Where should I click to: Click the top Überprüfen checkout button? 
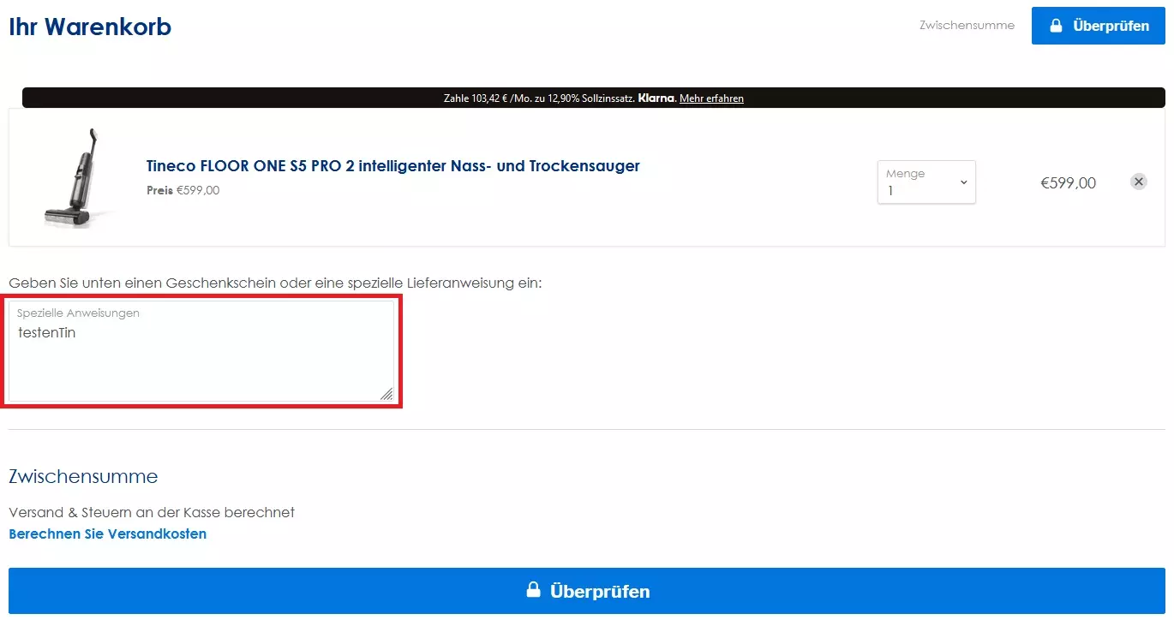click(1098, 26)
